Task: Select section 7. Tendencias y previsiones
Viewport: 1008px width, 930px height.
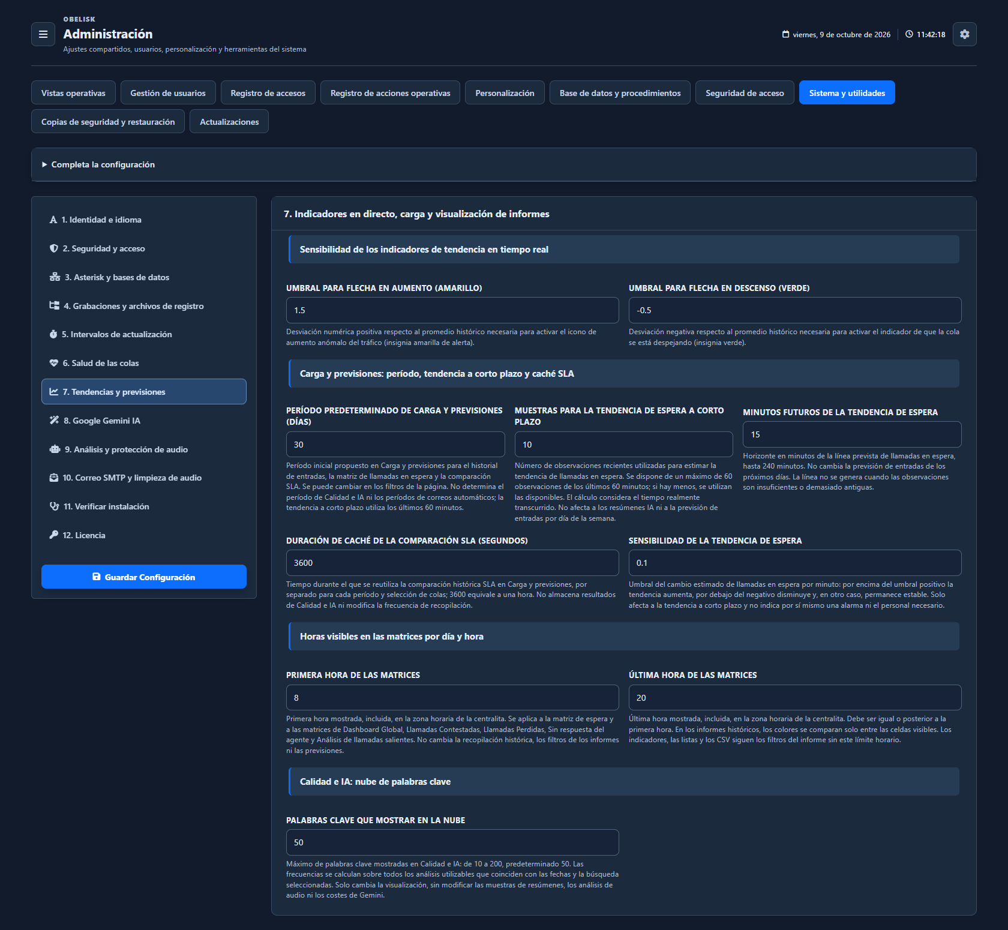Action: coord(144,392)
